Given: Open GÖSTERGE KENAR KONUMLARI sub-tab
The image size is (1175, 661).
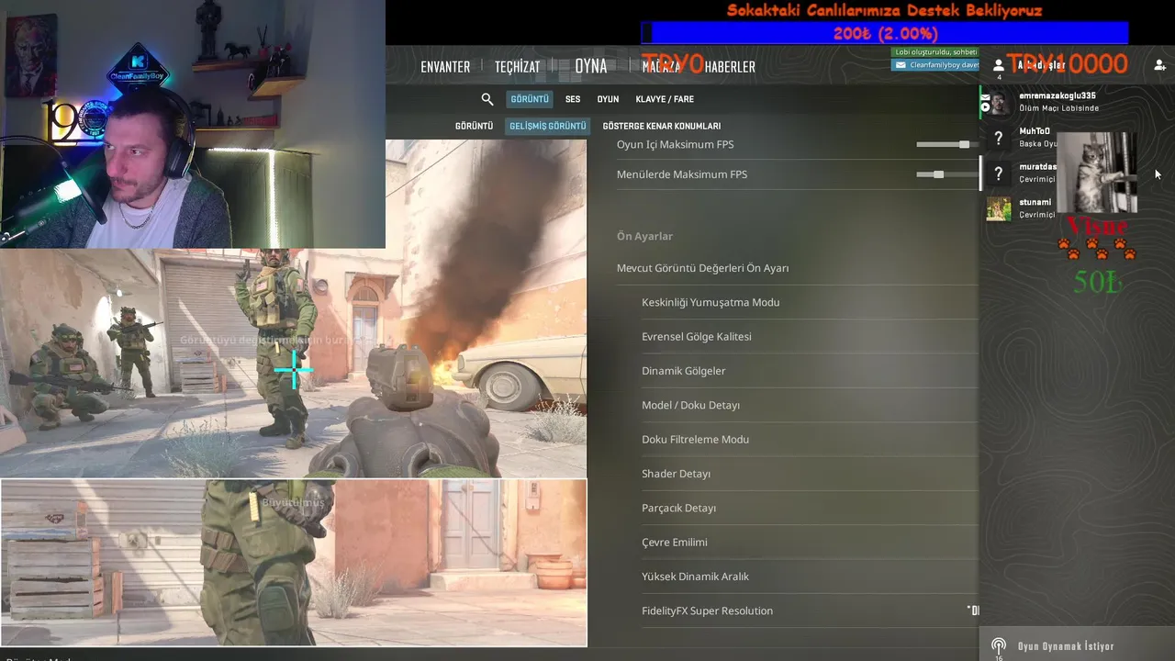Looking at the screenshot, I should click(x=661, y=126).
